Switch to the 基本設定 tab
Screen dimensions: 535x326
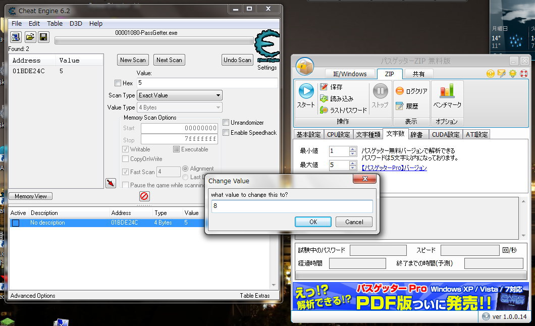(x=308, y=135)
